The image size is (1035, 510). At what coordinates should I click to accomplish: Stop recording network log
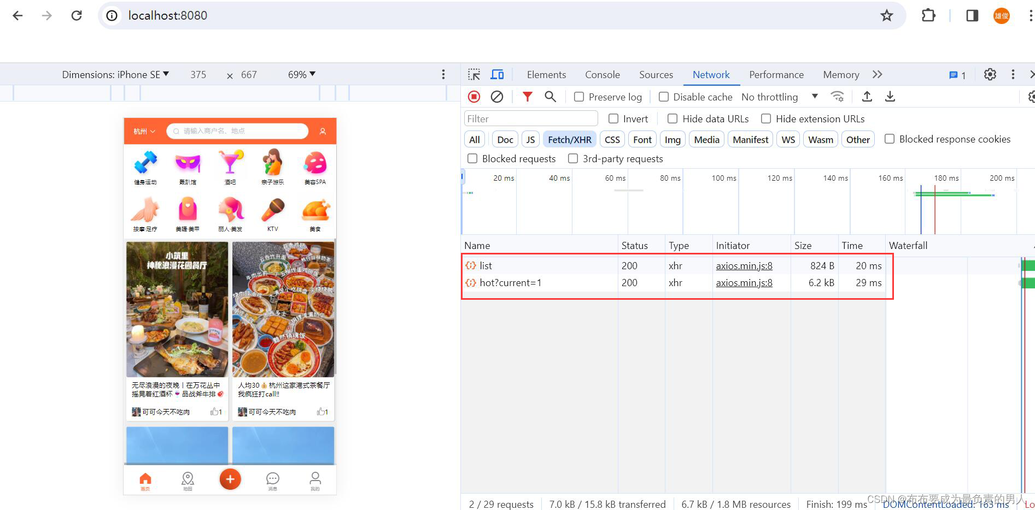click(474, 97)
